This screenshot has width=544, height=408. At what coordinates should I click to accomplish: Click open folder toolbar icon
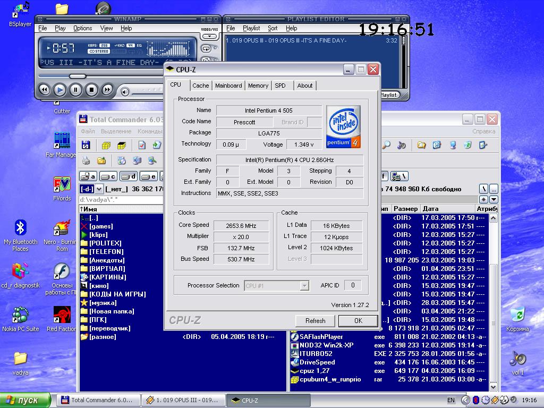point(421,145)
